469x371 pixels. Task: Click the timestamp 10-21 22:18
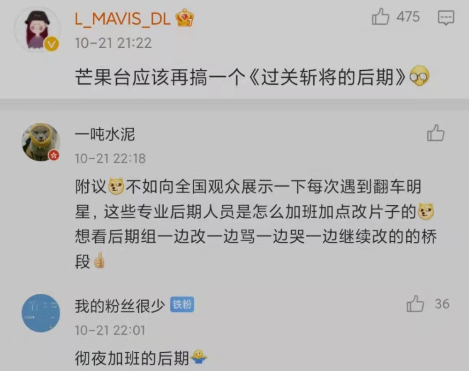(110, 158)
